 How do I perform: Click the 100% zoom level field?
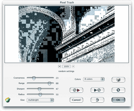[x=66, y=66]
